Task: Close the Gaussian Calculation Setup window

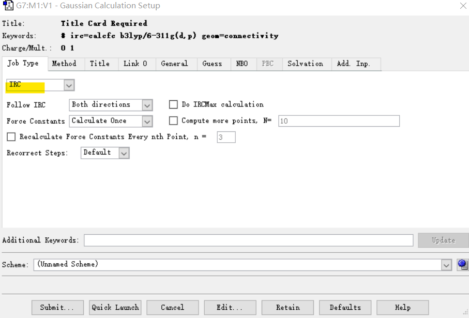Action: (463, 6)
